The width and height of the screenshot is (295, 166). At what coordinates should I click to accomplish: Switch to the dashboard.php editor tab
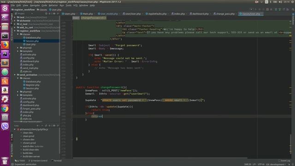[x=200, y=14]
